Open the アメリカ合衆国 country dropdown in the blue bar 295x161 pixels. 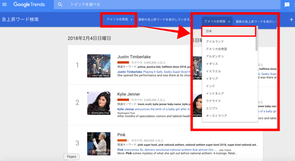(120, 19)
